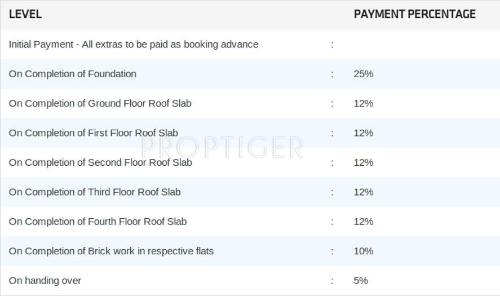Click the 25% value for Foundation
The image size is (500, 296).
364,74
